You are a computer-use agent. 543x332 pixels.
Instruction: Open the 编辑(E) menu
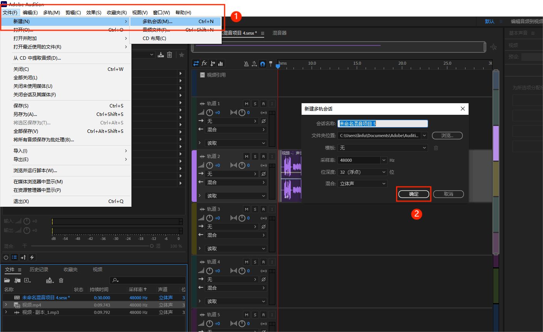[x=30, y=13]
